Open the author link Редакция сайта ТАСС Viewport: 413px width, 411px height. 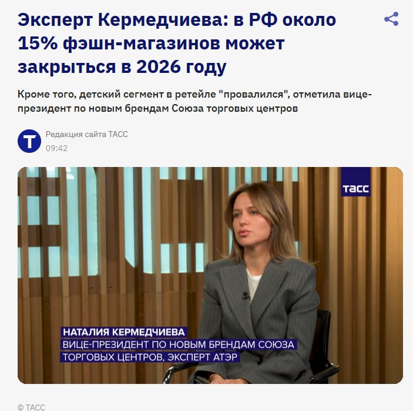tap(87, 134)
